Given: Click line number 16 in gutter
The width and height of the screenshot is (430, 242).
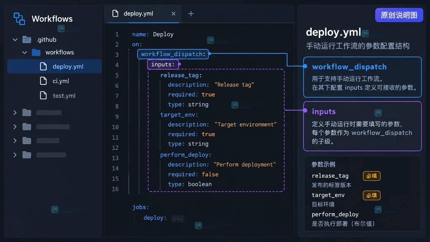Looking at the screenshot, I should tap(115, 189).
